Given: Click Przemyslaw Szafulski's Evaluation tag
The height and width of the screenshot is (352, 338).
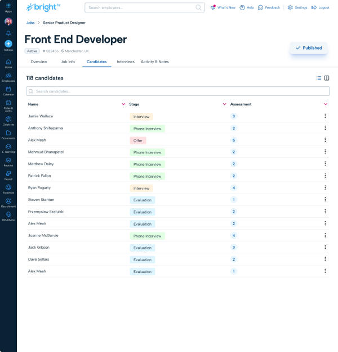Looking at the screenshot, I should (x=143, y=212).
